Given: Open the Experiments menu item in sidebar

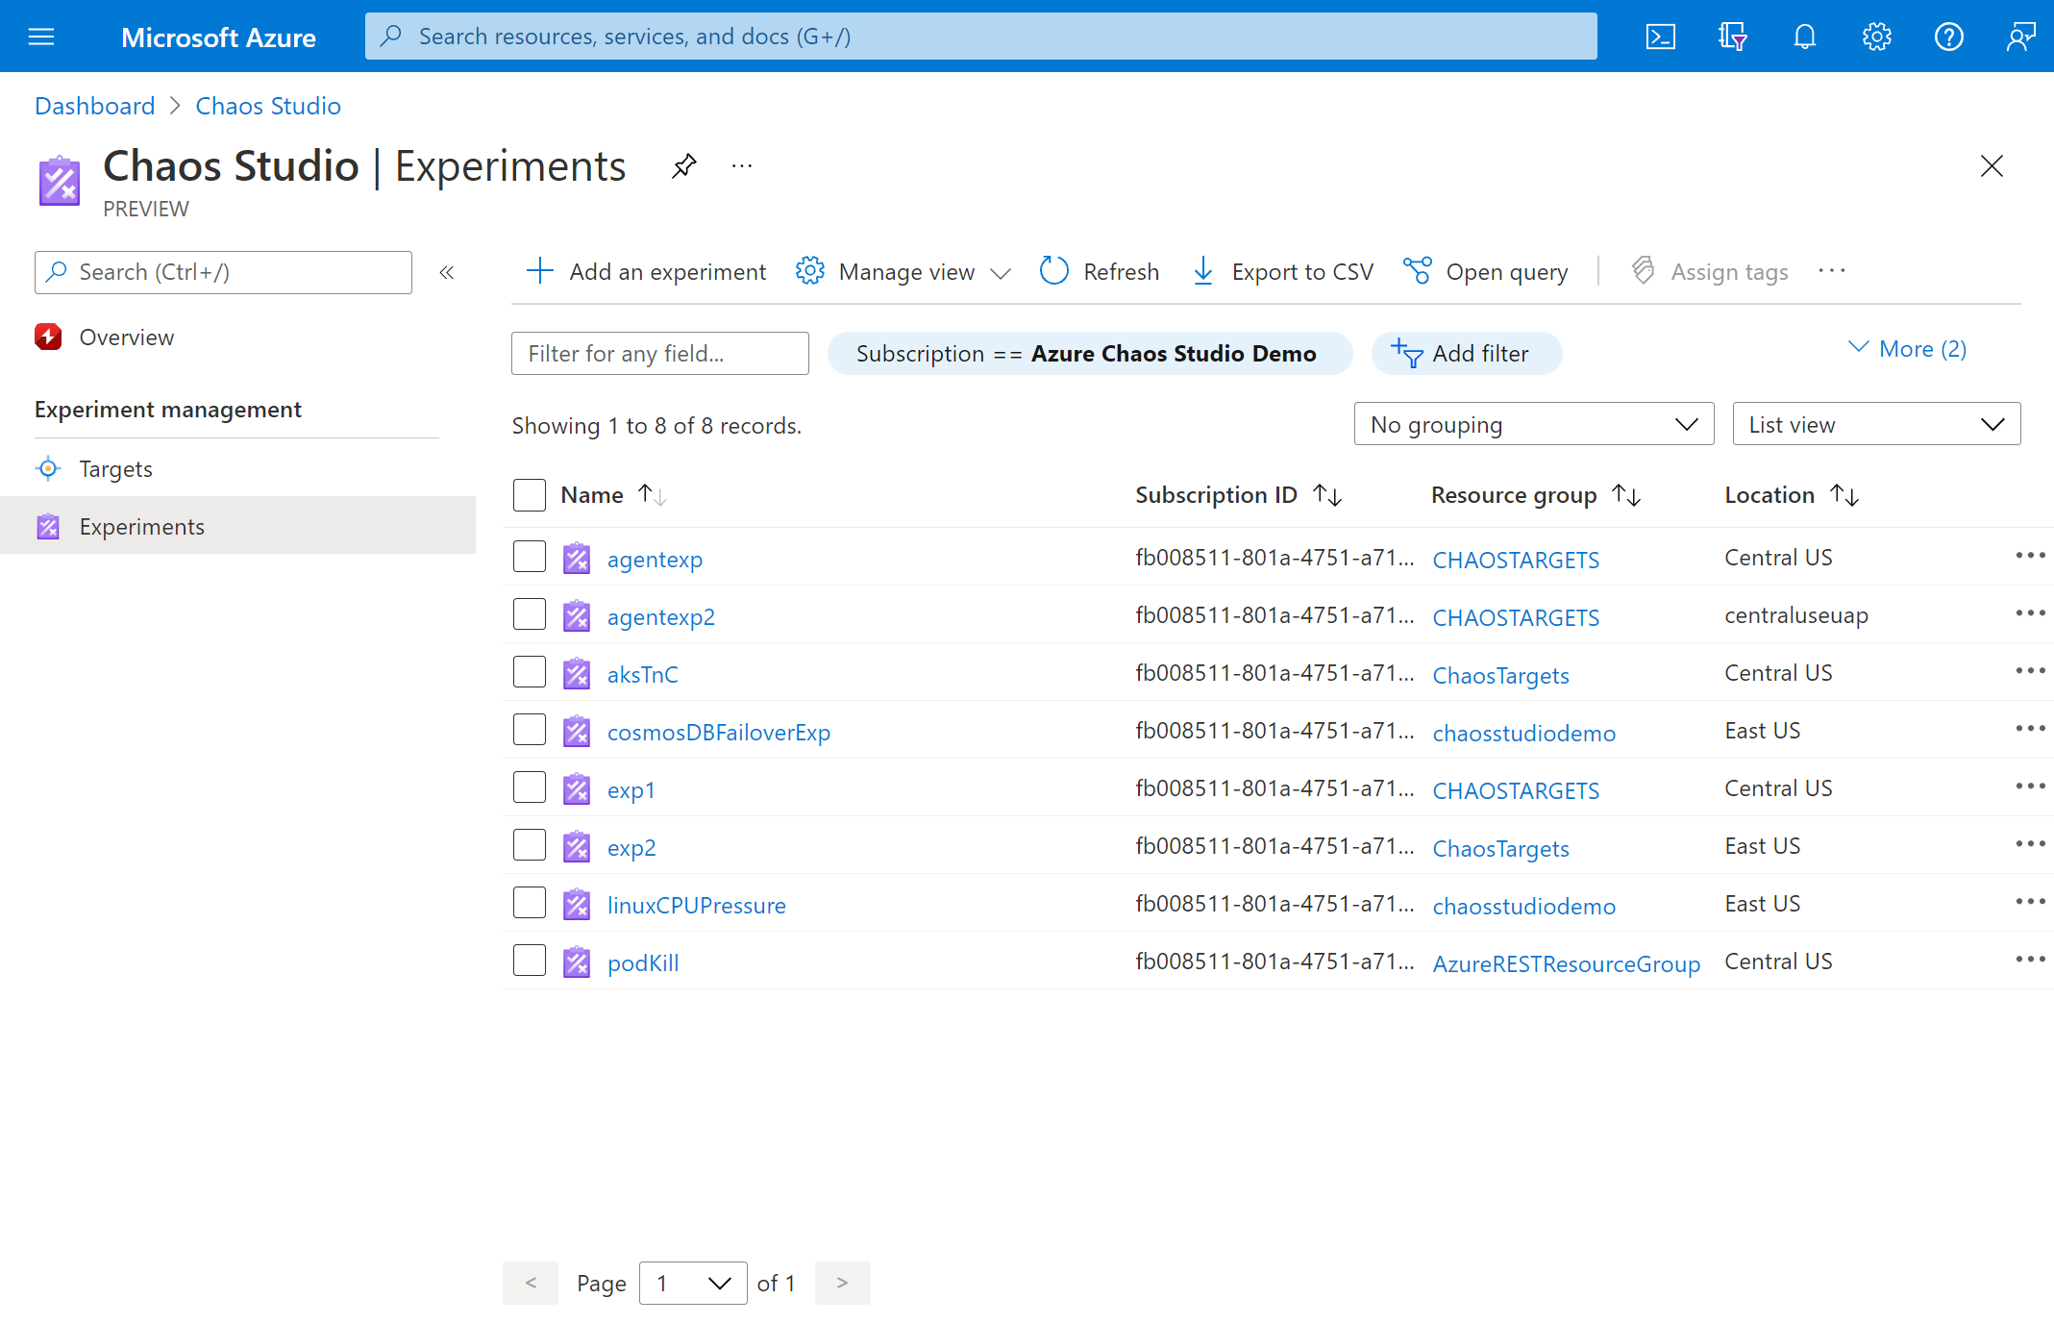Looking at the screenshot, I should coord(140,524).
